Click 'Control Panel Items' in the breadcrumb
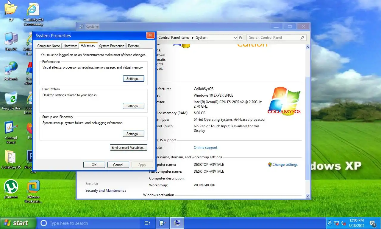Viewport: 381px width, 229px height. 174,38
